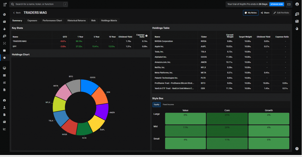Screen dimensions: 302x157
Task: Click the blue GOOG donut segment
Action: 89,86
